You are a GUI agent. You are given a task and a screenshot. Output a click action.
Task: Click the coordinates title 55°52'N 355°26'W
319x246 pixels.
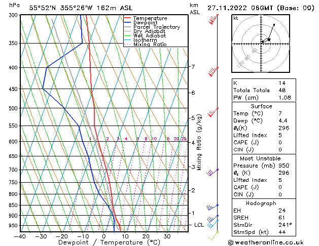pyautogui.click(x=61, y=8)
